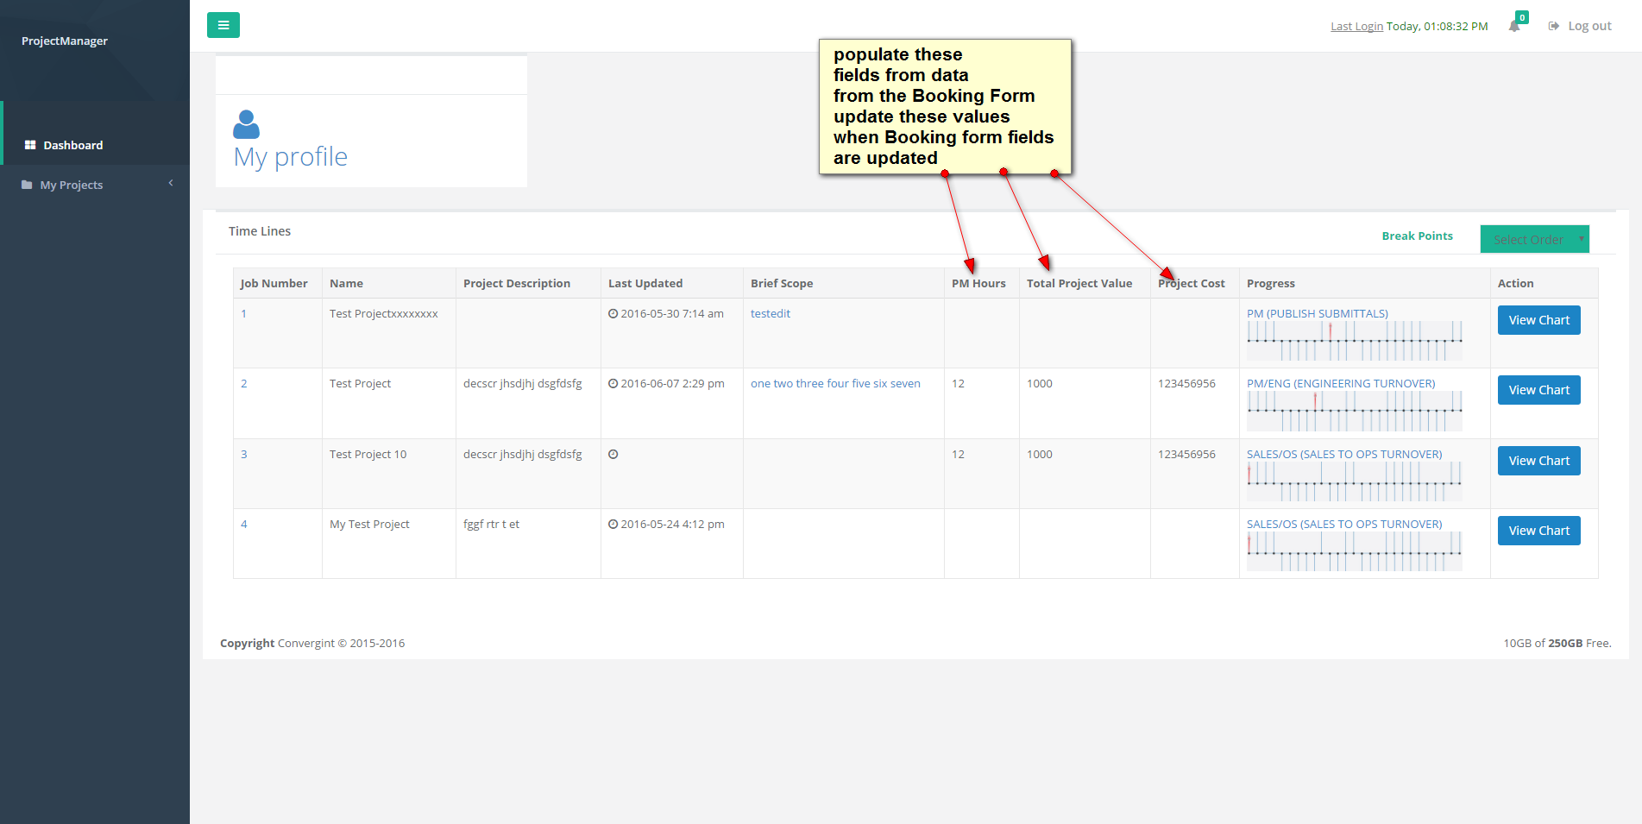Open job number 4 link

(244, 524)
